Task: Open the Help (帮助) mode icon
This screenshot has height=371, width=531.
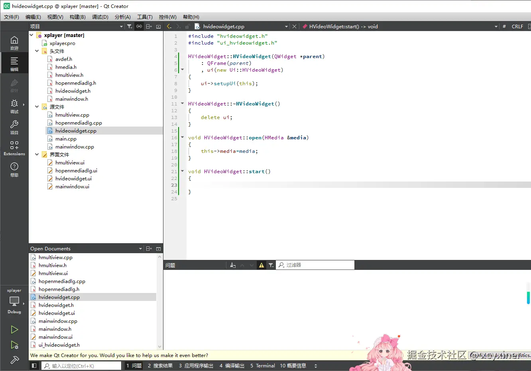Action: click(14, 169)
